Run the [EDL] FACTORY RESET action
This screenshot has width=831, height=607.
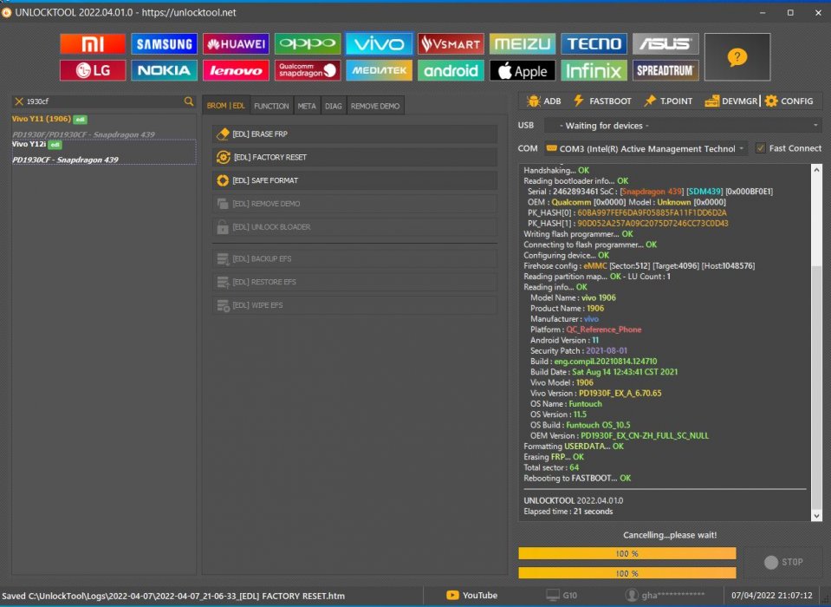click(x=354, y=158)
